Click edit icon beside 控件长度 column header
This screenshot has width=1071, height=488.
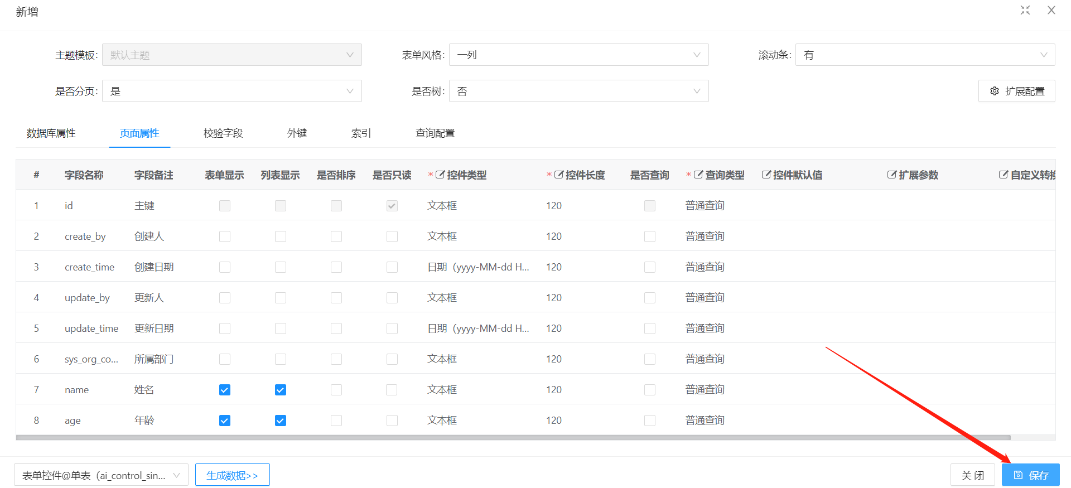tap(559, 175)
